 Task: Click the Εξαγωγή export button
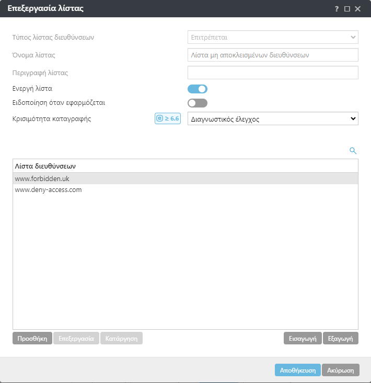[340, 339]
